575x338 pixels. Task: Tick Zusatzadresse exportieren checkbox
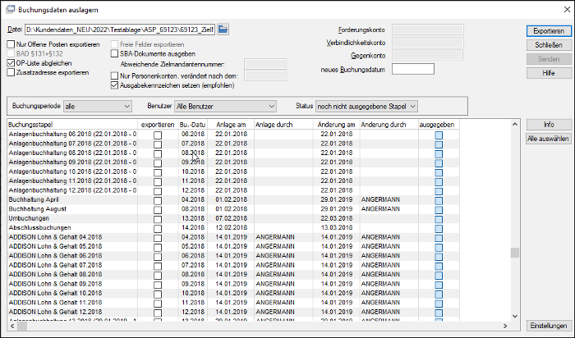coord(11,72)
